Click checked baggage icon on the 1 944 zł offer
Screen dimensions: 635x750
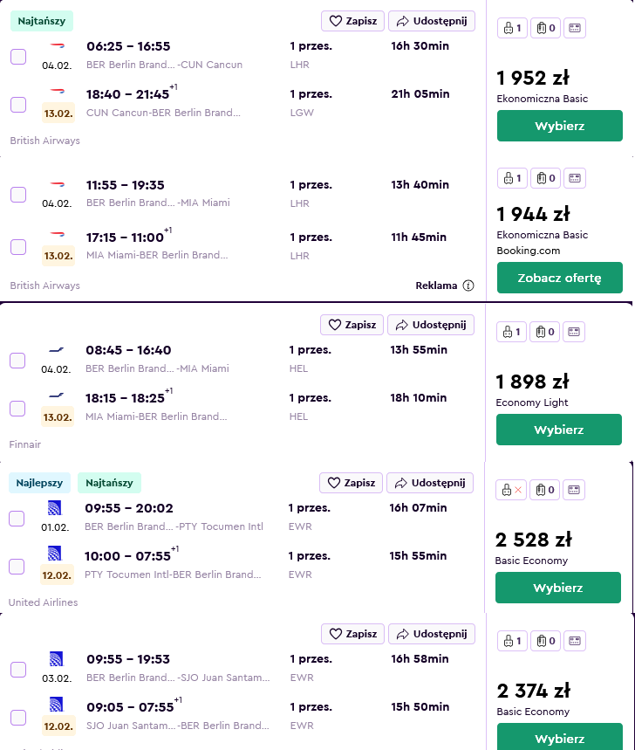[546, 178]
